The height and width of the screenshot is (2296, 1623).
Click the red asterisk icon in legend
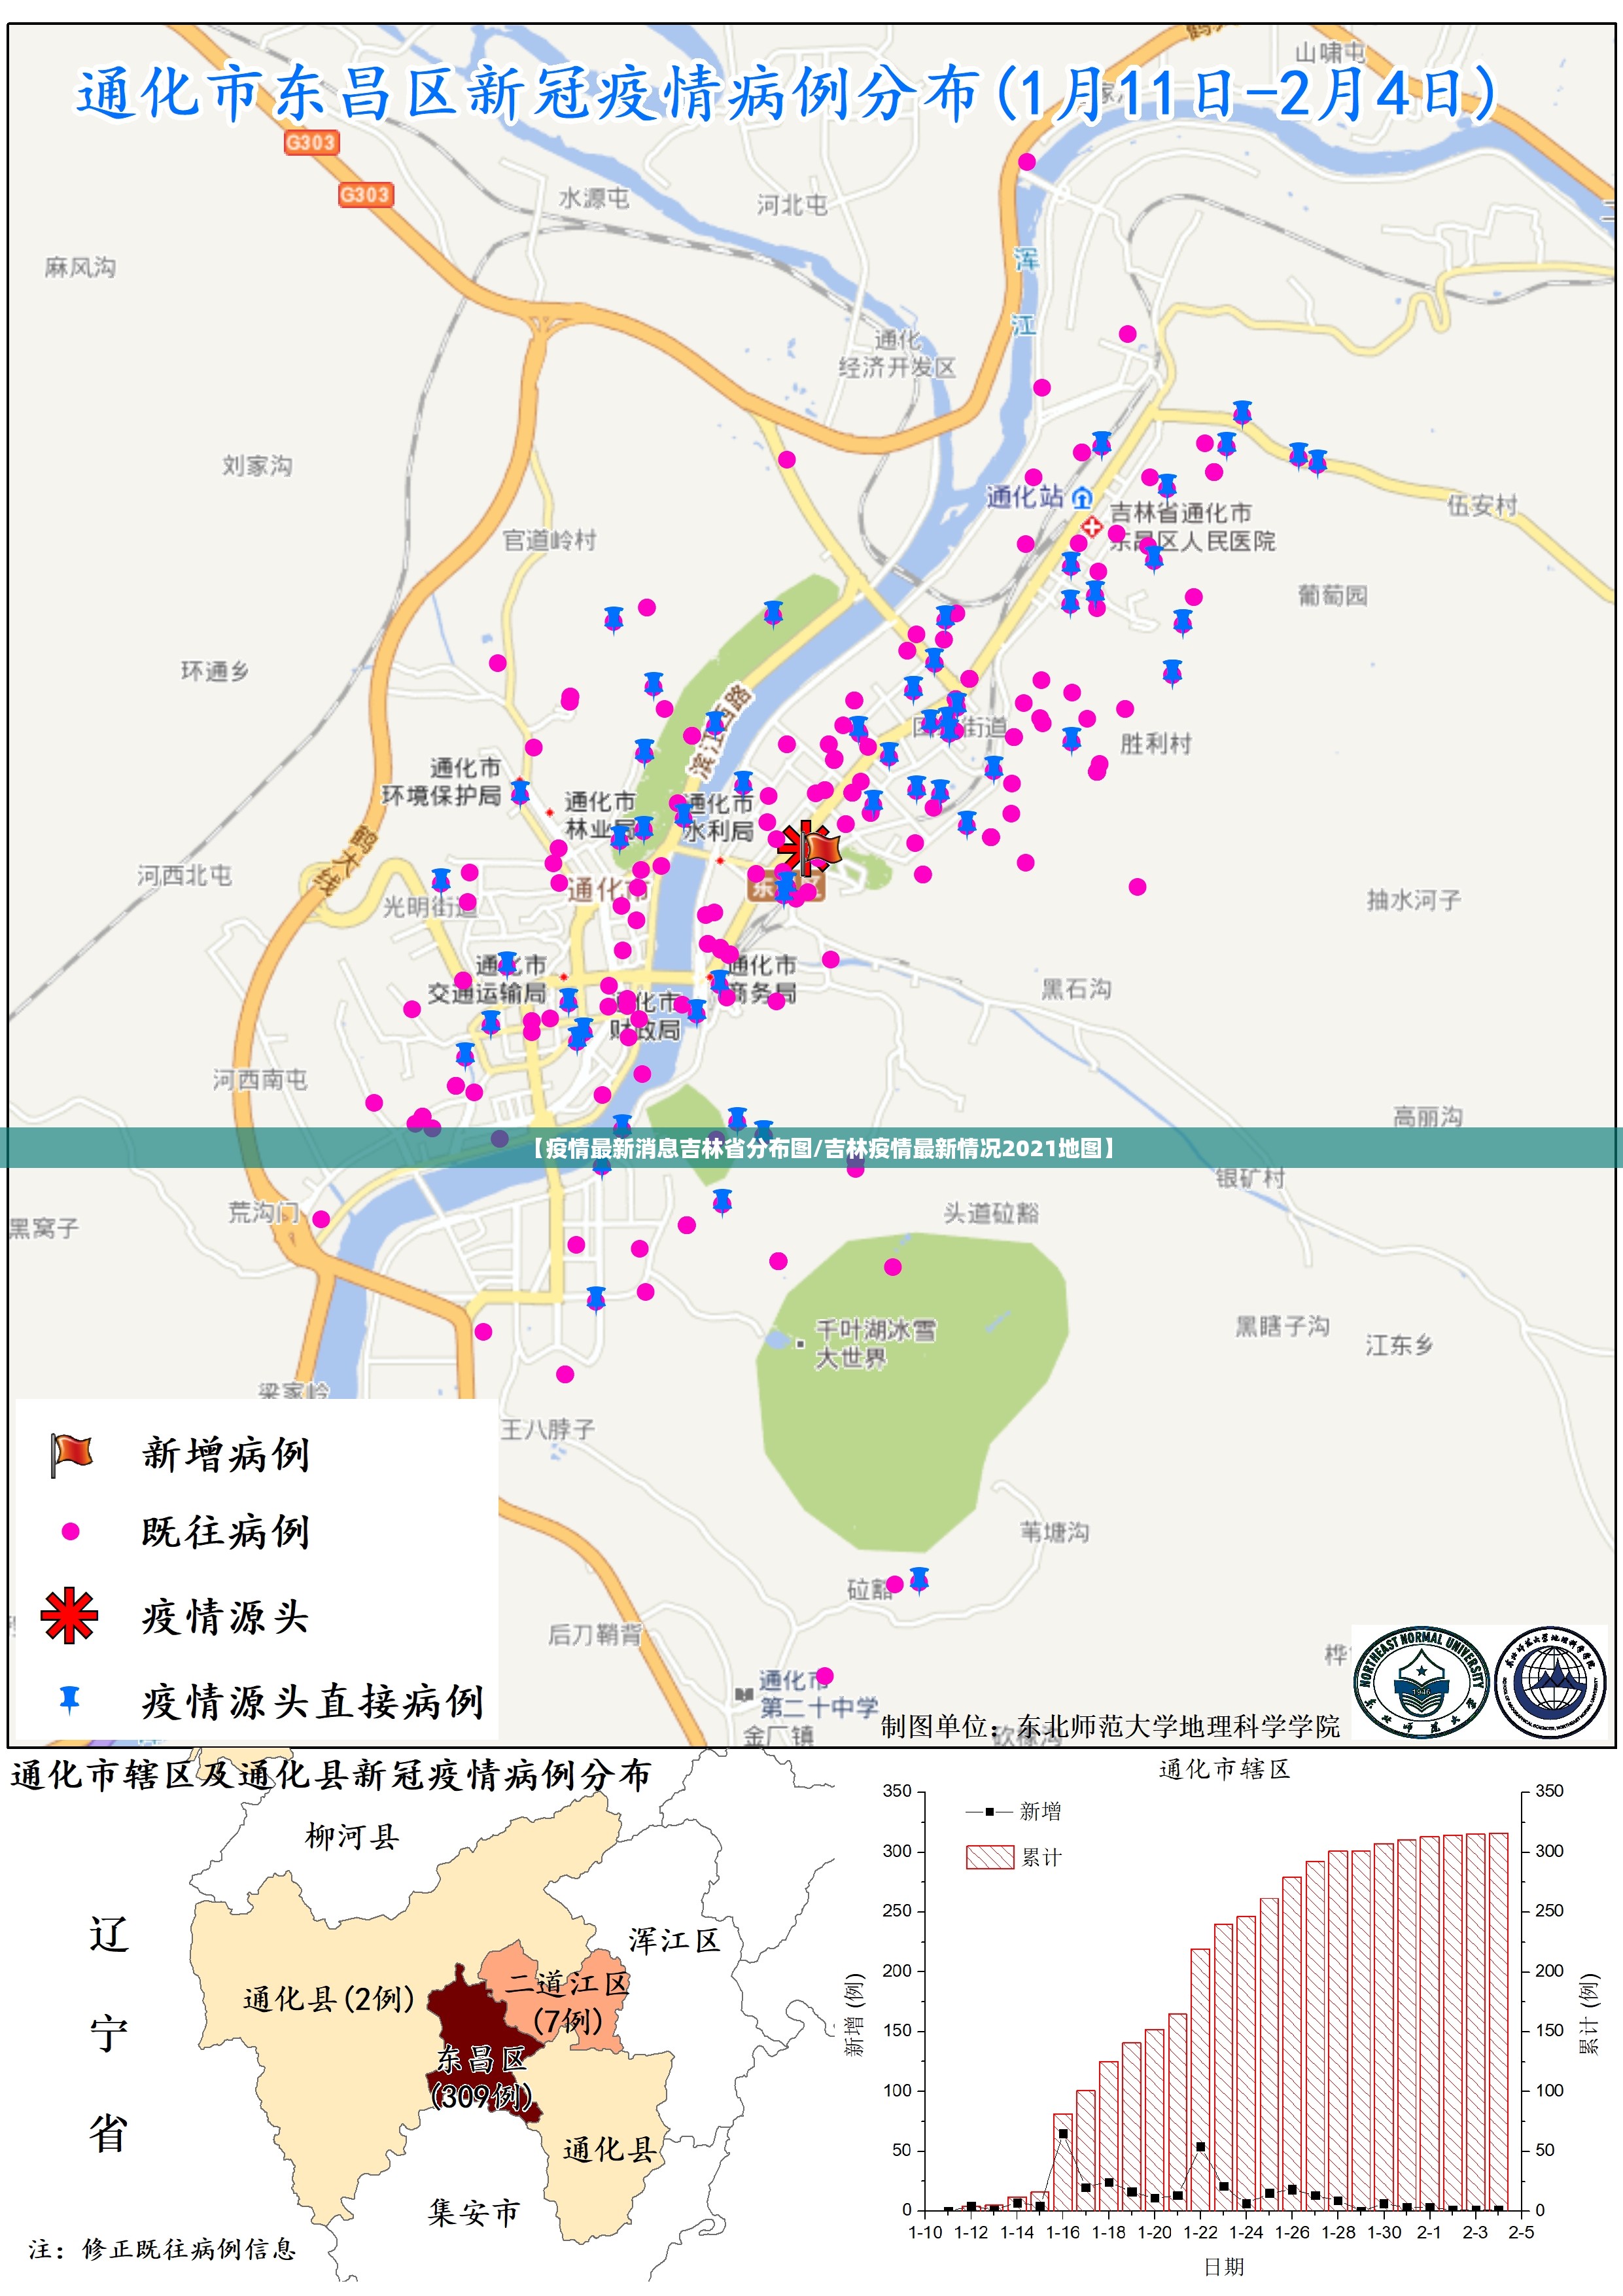click(69, 1615)
